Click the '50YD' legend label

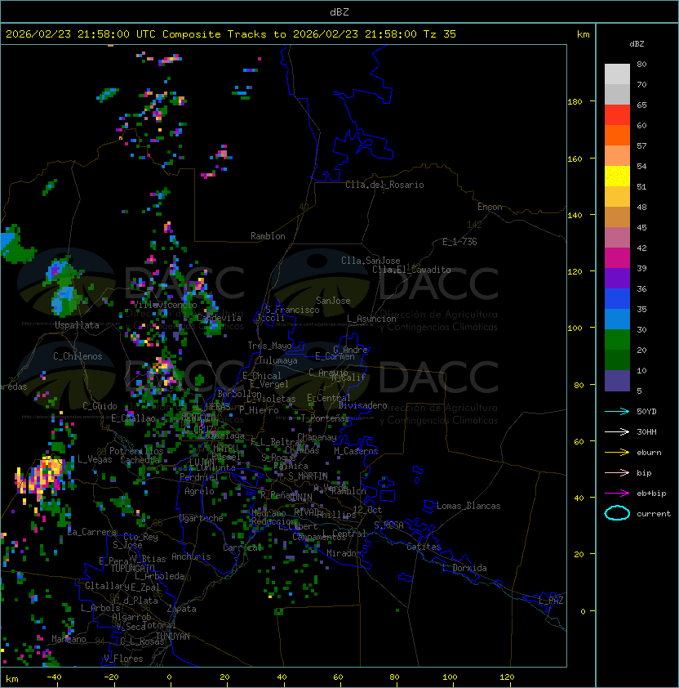pyautogui.click(x=646, y=412)
